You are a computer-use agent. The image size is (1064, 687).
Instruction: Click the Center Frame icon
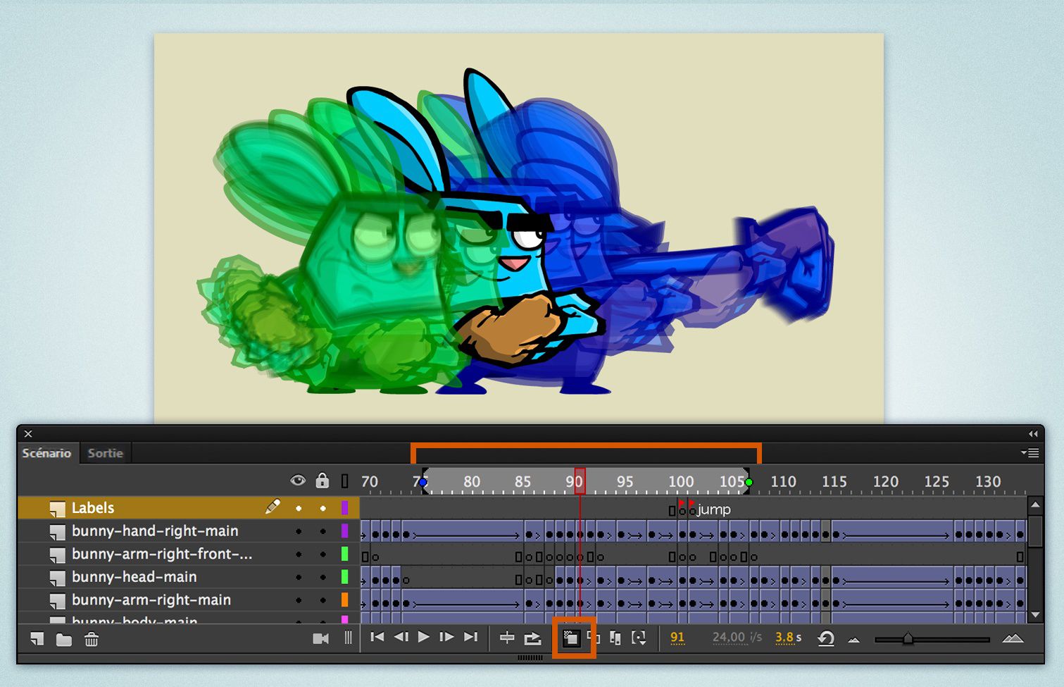(x=507, y=638)
